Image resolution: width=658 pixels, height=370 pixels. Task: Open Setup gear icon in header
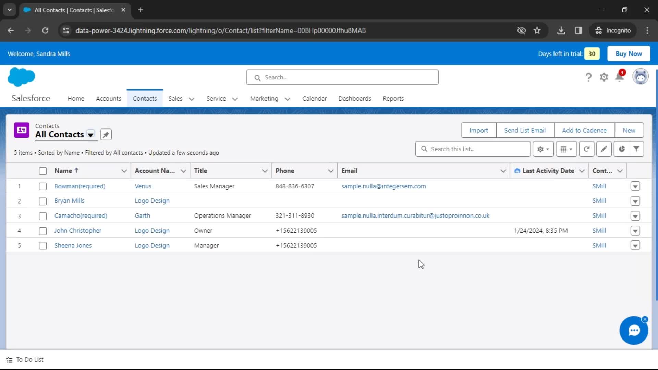(604, 77)
